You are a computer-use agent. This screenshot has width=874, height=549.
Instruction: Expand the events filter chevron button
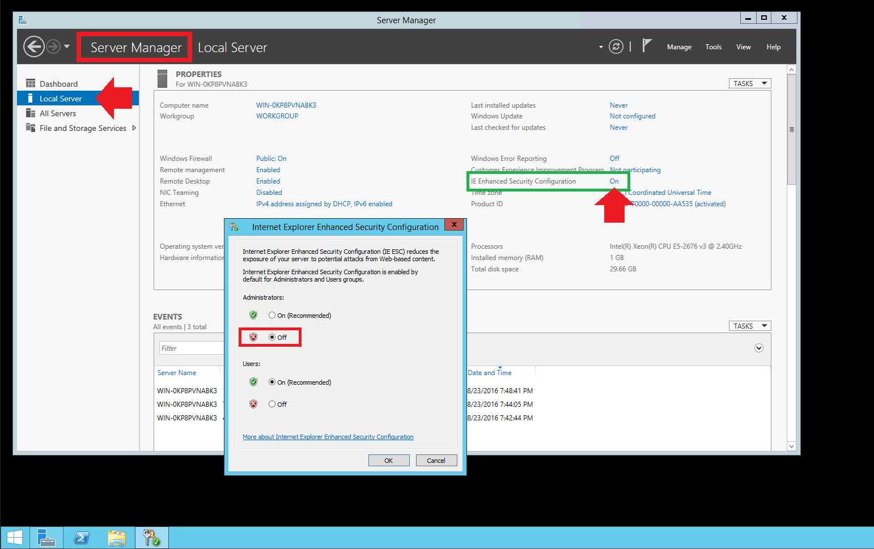click(759, 348)
